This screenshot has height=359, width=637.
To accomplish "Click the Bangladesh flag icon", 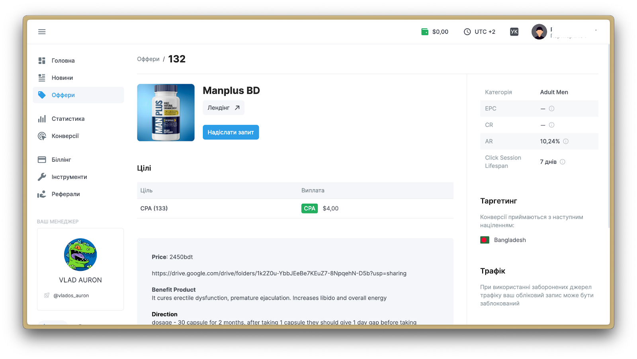I will [x=485, y=240].
